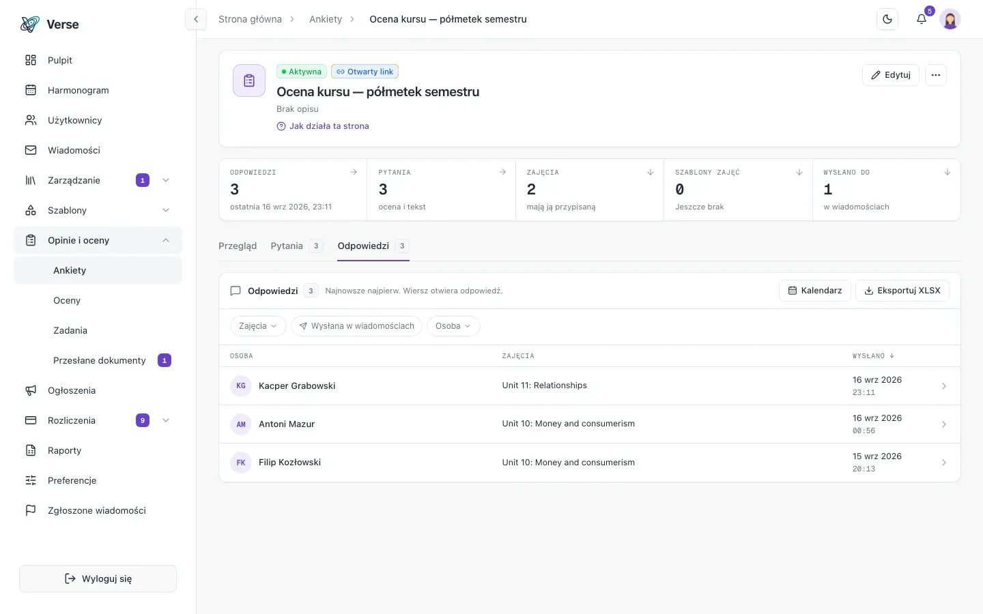The width and height of the screenshot is (983, 614).
Task: Open the three-dot more options menu
Action: click(936, 75)
